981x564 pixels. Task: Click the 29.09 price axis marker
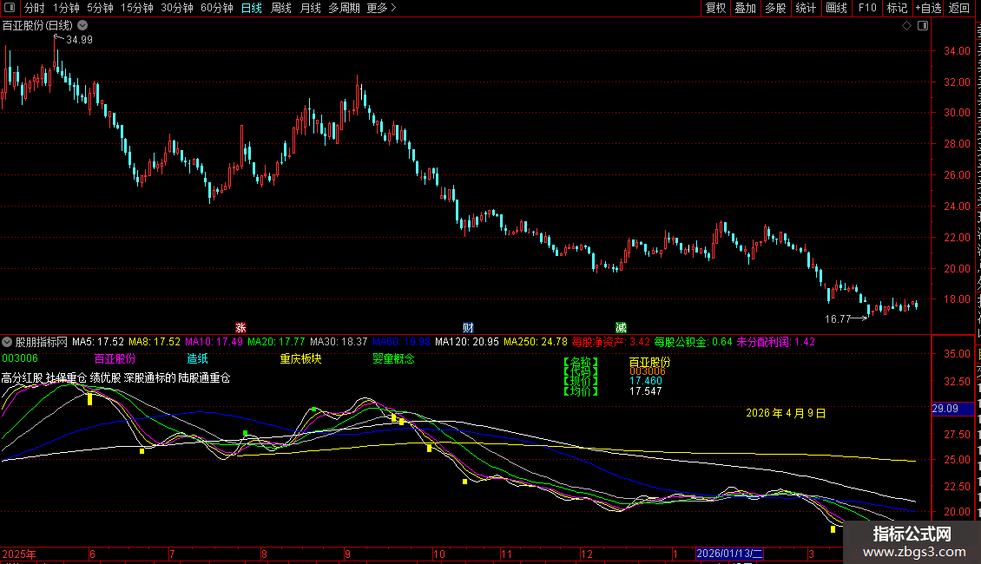951,409
